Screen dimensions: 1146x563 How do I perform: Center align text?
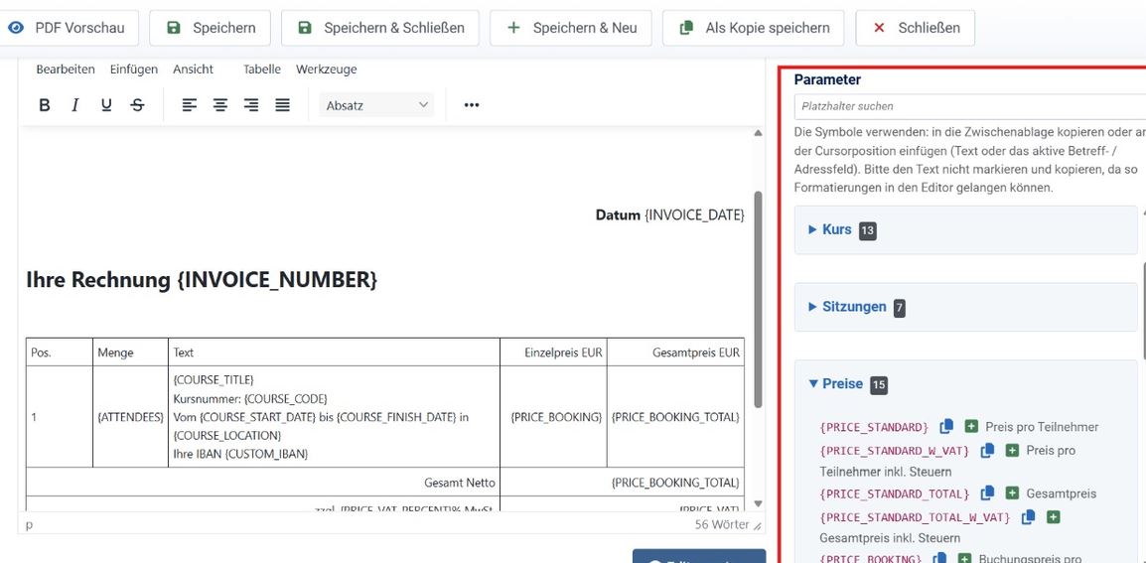click(220, 105)
